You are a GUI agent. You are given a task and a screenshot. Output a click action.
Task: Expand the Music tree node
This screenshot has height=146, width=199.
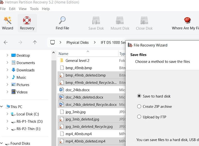pyautogui.click(x=7, y=77)
